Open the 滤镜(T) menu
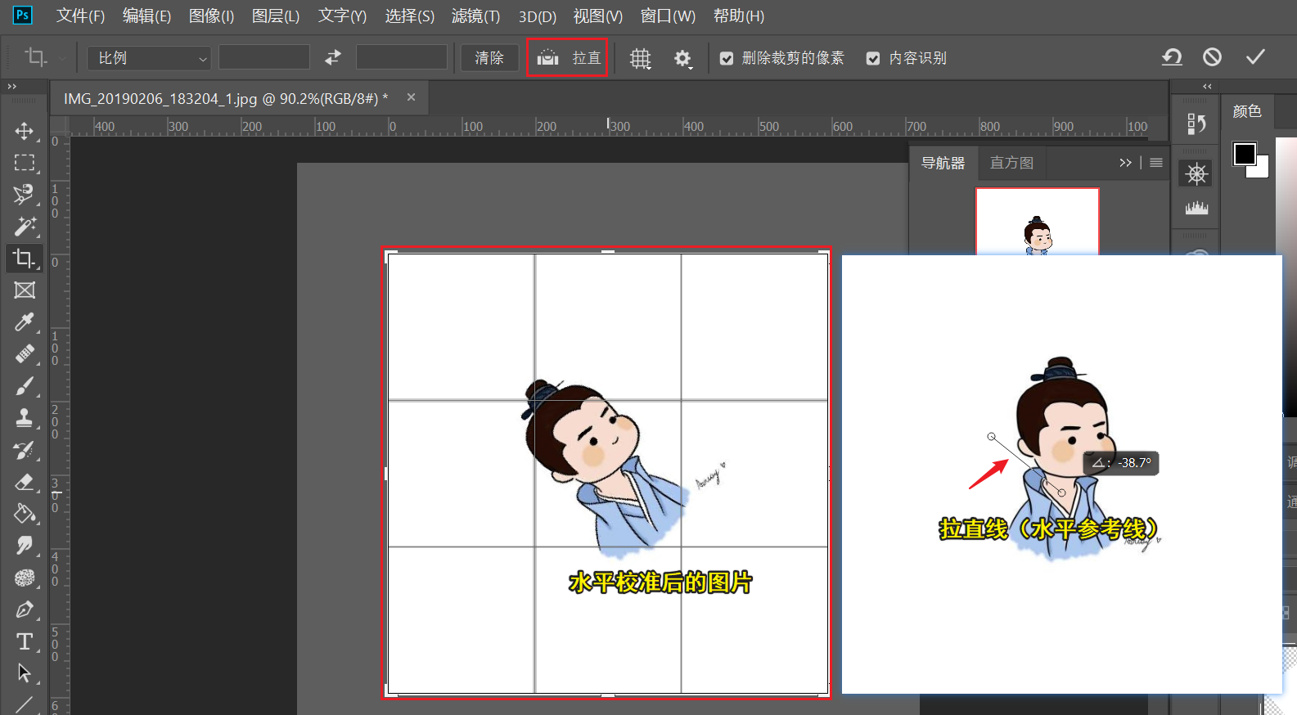 coord(475,16)
